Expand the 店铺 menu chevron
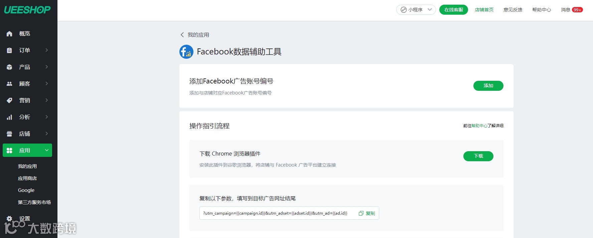This screenshot has width=593, height=238. [x=47, y=134]
